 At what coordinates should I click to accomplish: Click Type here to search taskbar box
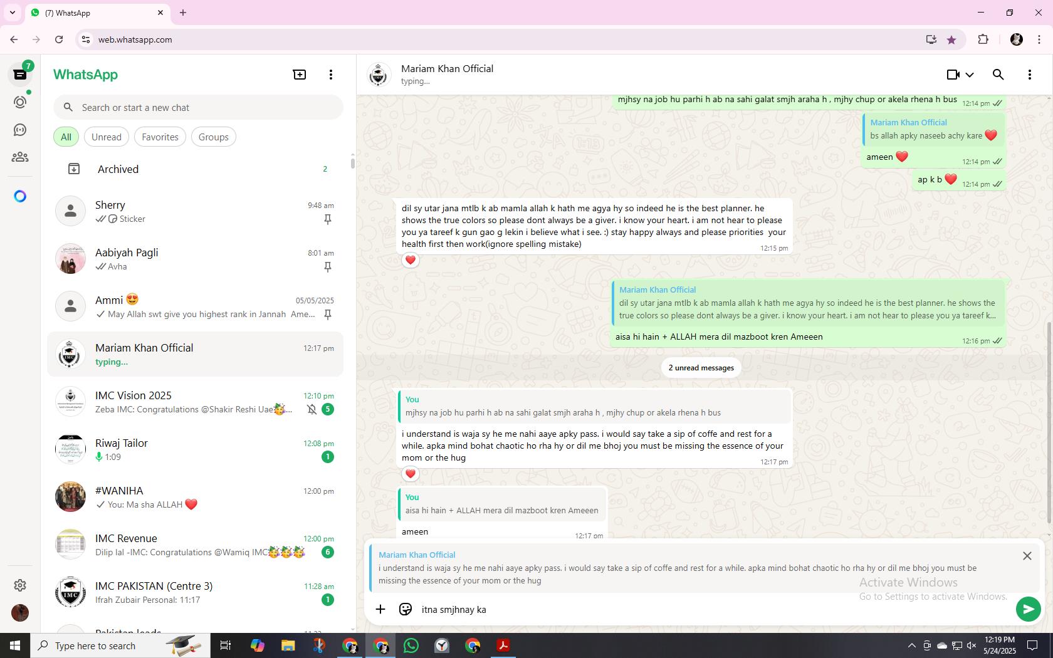[120, 645]
